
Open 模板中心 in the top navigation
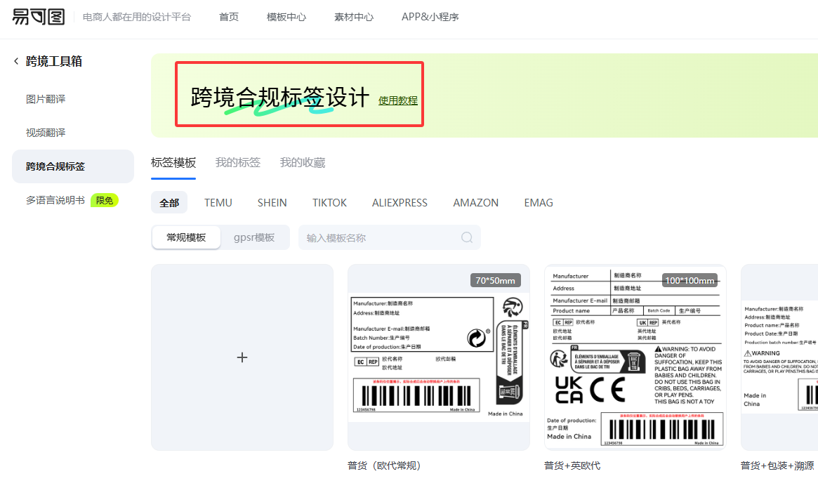(286, 17)
